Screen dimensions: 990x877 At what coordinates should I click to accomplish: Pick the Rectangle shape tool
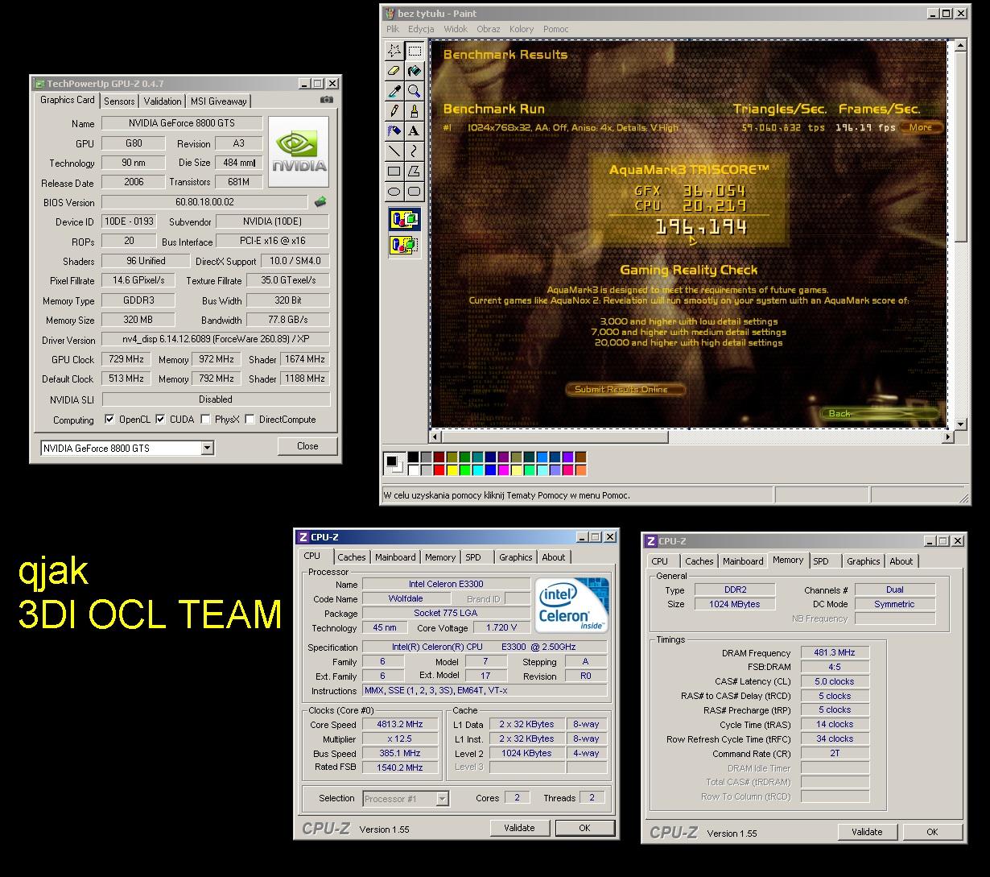[x=394, y=171]
